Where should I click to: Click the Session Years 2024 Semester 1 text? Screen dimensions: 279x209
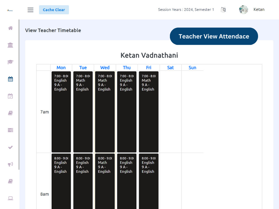186,9
